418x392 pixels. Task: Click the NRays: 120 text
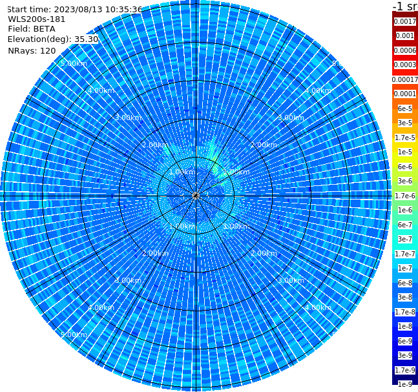[32, 50]
